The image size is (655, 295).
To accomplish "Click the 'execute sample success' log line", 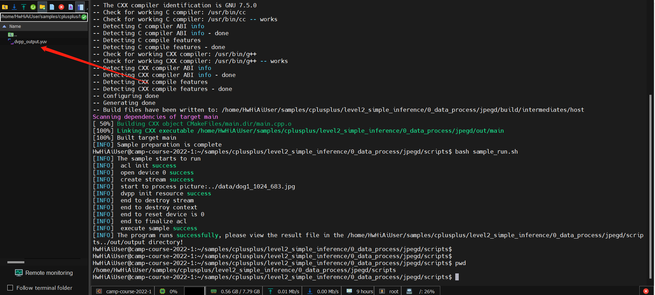I will (145, 228).
